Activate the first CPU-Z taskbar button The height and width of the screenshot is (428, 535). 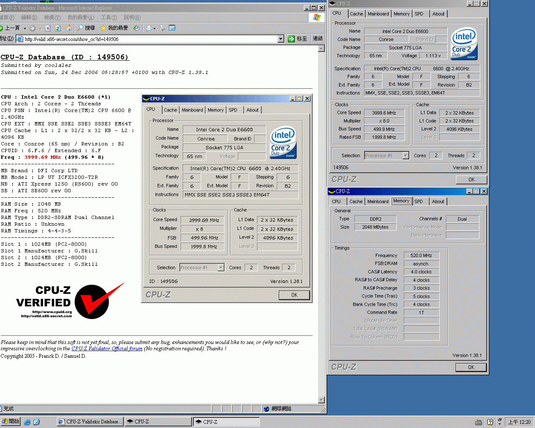point(158,422)
